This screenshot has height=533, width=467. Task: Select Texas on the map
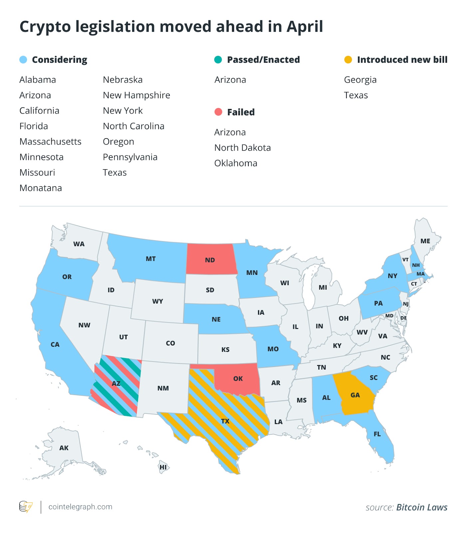pos(225,421)
